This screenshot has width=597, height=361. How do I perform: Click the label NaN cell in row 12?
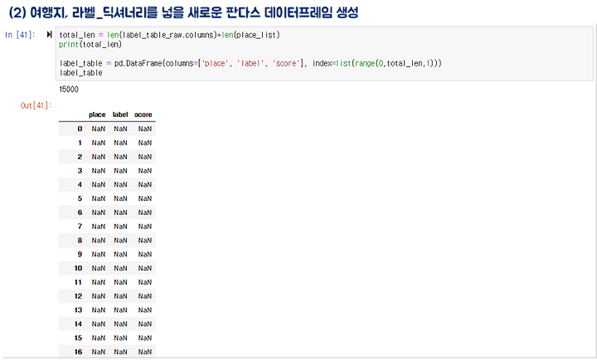(x=121, y=296)
